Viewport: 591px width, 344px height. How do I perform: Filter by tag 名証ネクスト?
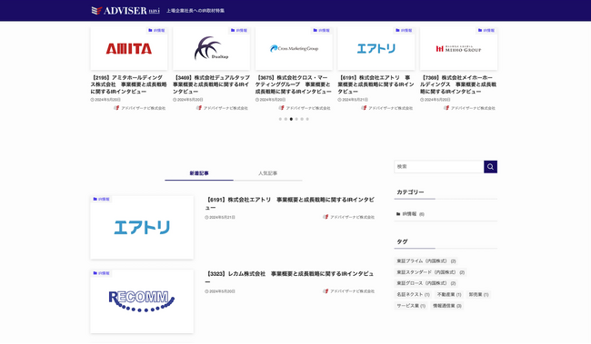[413, 294]
